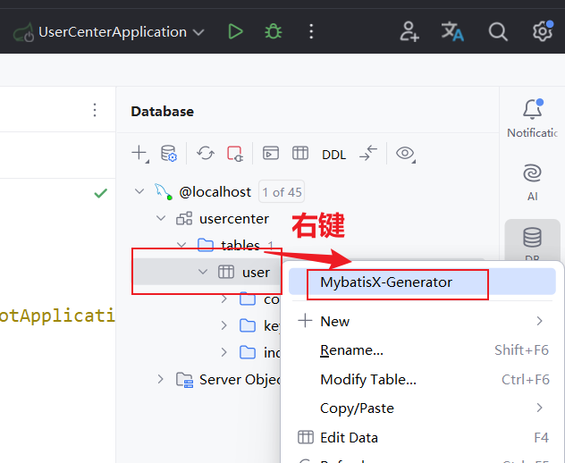
Task: Open IDE settings gear icon
Action: (x=543, y=31)
